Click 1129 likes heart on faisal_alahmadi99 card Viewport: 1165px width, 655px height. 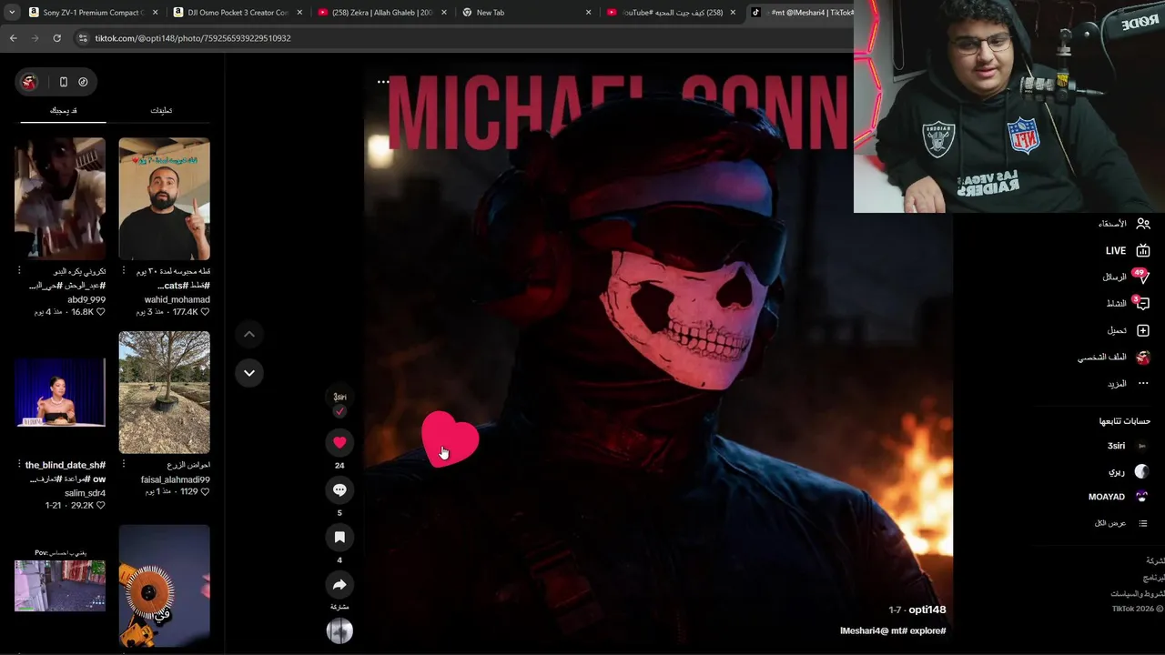tap(205, 492)
